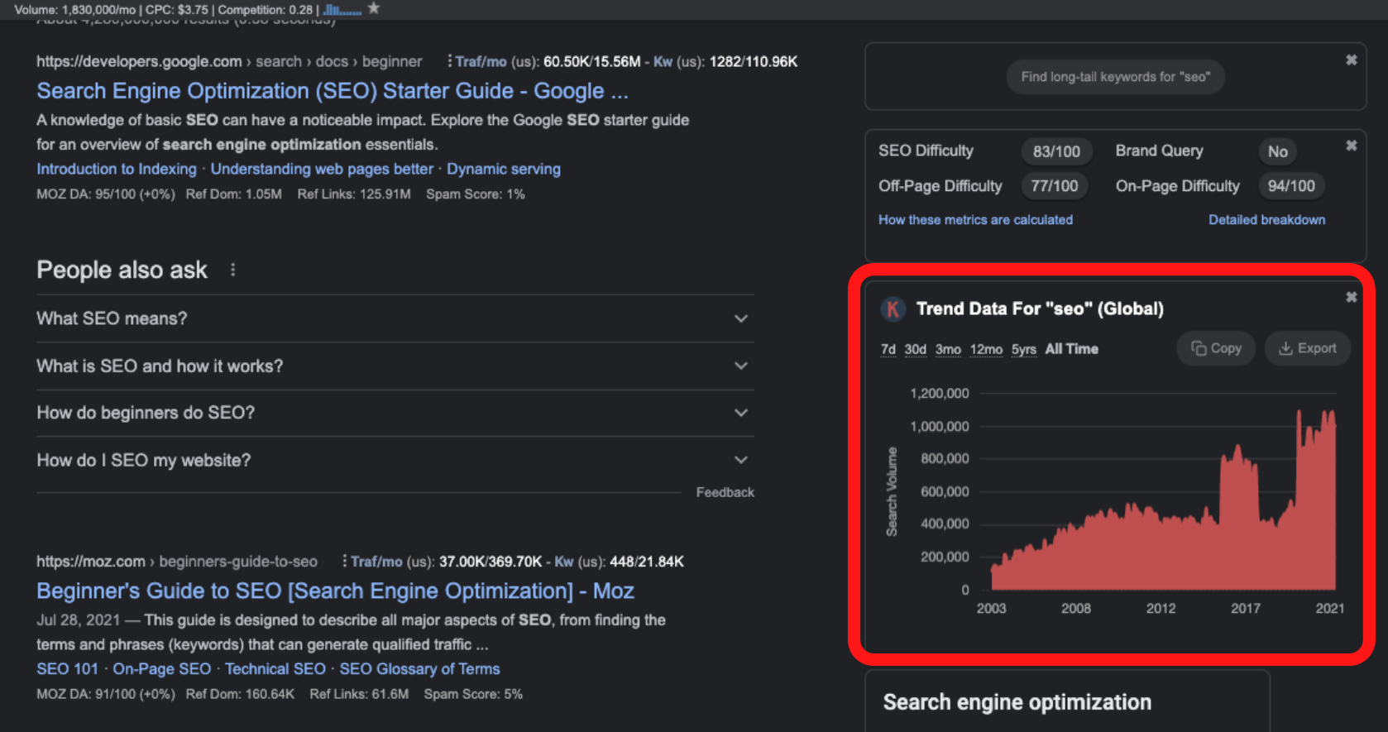Find long-tail keywords for "seo"
The width and height of the screenshot is (1388, 732).
1115,77
